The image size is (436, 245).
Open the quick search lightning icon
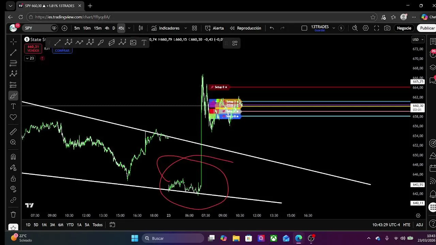[x=355, y=28]
